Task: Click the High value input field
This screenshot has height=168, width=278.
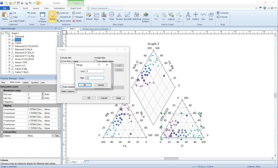Action: (94, 78)
